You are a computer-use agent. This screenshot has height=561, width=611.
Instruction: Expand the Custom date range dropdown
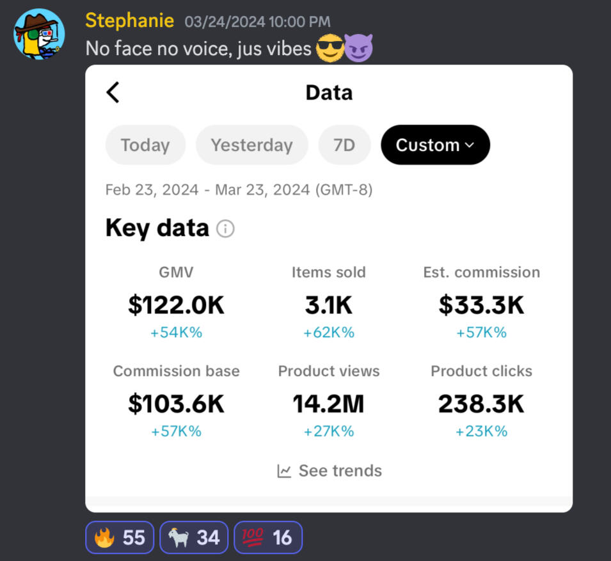435,145
